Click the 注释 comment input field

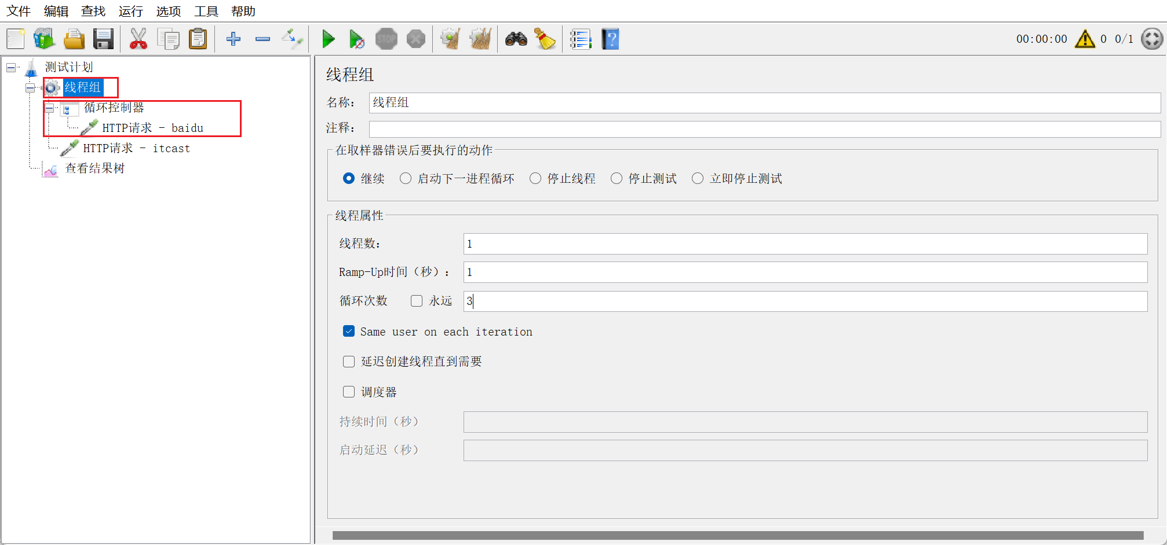click(765, 128)
